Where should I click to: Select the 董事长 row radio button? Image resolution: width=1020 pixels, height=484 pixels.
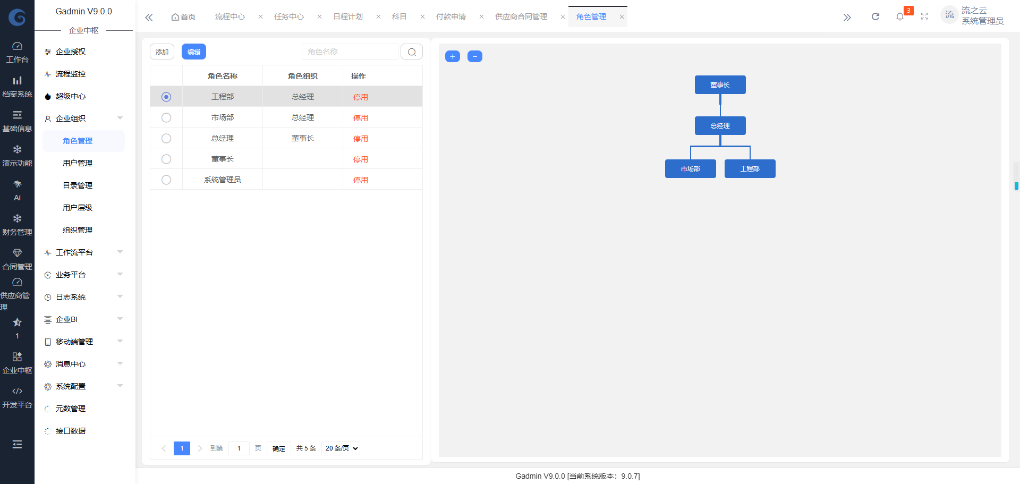[x=166, y=158]
